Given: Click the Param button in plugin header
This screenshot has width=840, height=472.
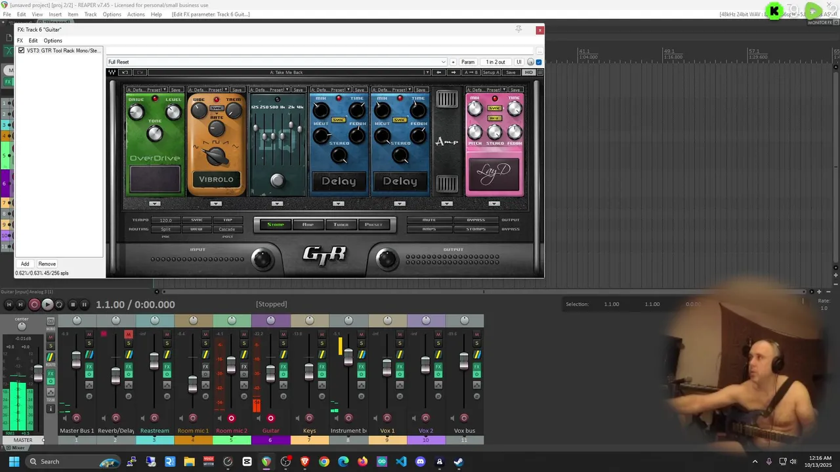Looking at the screenshot, I should tap(468, 62).
